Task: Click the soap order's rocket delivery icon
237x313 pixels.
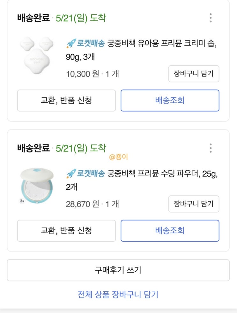Action: (x=70, y=43)
